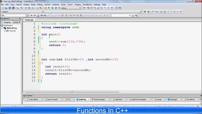
Task: Open the Edit menu
Action: click(x=7, y=4)
